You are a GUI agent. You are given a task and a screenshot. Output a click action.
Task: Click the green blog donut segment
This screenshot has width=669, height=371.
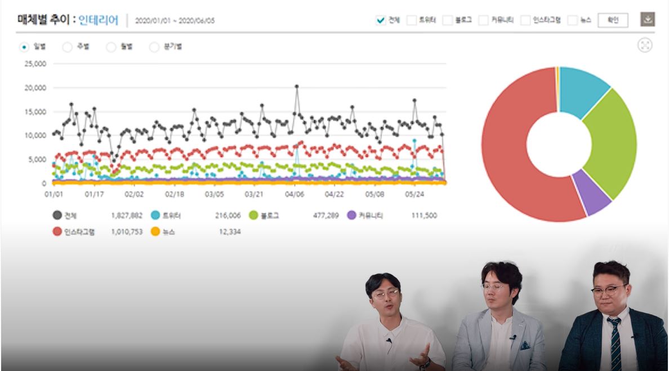click(614, 143)
